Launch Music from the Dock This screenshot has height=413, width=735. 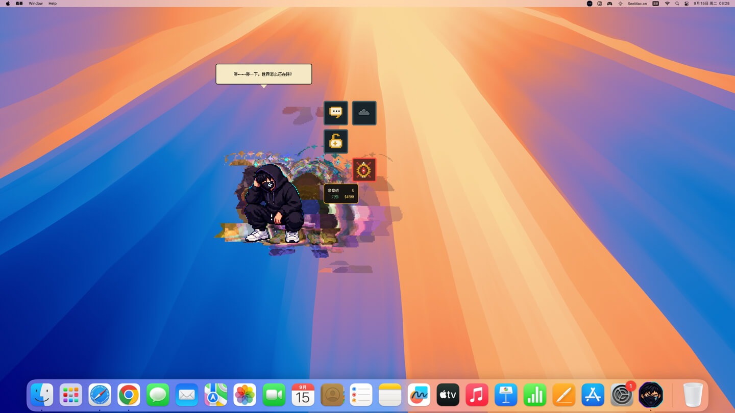(477, 395)
